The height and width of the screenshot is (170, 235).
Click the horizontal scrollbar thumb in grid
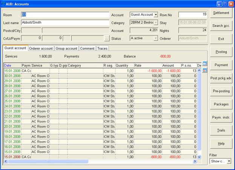[x=48, y=161]
